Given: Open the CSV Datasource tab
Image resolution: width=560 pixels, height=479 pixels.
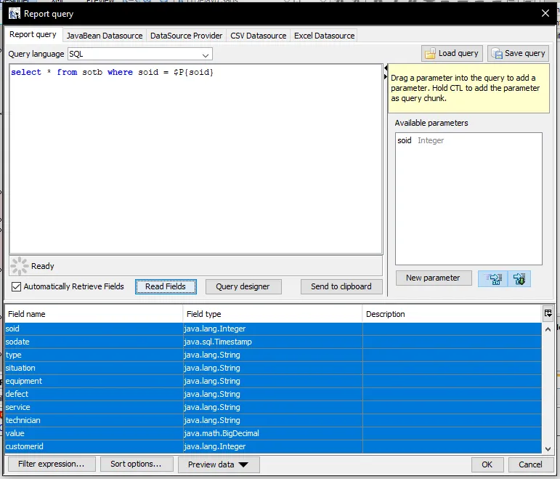Looking at the screenshot, I should tap(258, 36).
